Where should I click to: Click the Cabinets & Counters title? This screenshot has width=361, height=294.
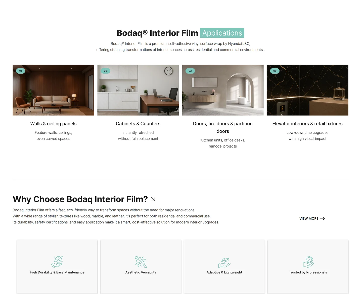point(138,124)
